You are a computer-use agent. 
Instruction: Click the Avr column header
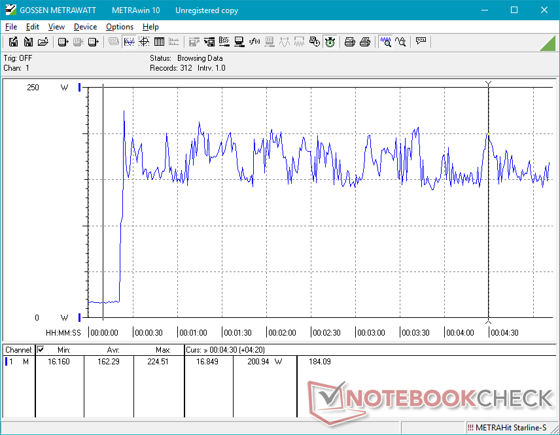click(x=113, y=350)
